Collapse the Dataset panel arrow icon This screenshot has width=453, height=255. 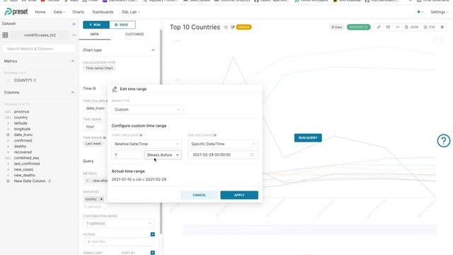[x=74, y=23]
